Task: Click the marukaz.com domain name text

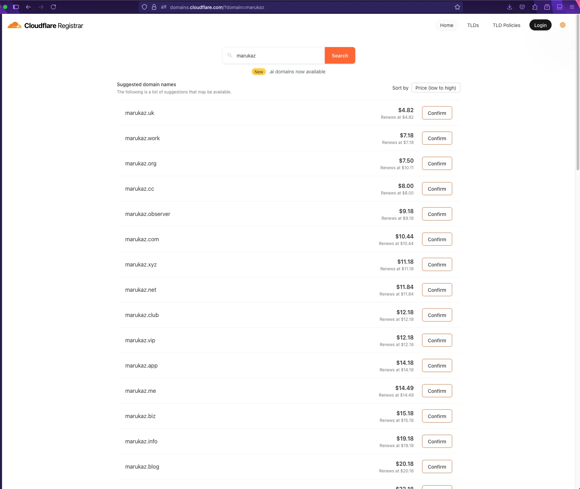Action: pyautogui.click(x=142, y=239)
